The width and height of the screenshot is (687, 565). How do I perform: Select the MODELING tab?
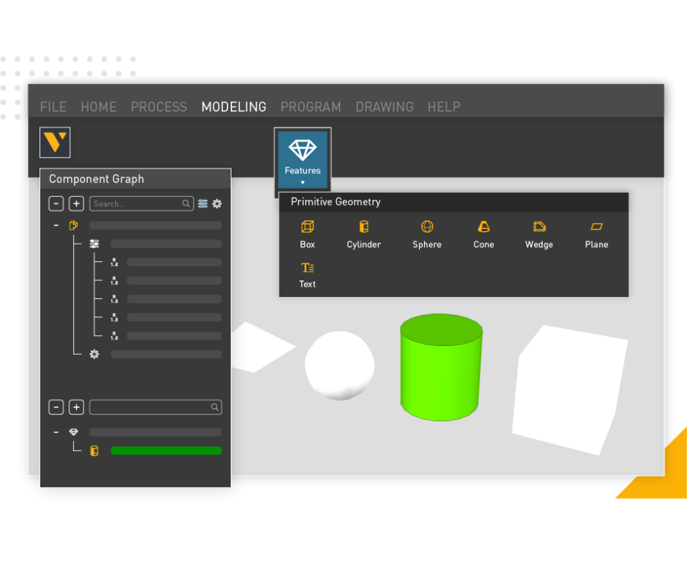click(x=234, y=107)
